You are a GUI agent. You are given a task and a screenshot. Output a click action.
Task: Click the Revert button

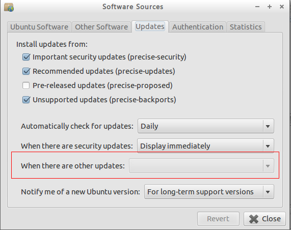218,219
